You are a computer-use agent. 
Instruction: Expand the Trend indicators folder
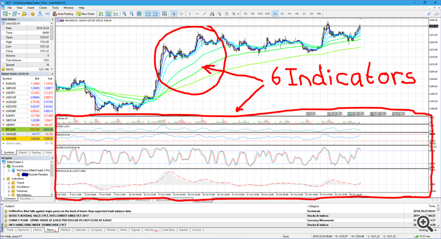pos(9,183)
